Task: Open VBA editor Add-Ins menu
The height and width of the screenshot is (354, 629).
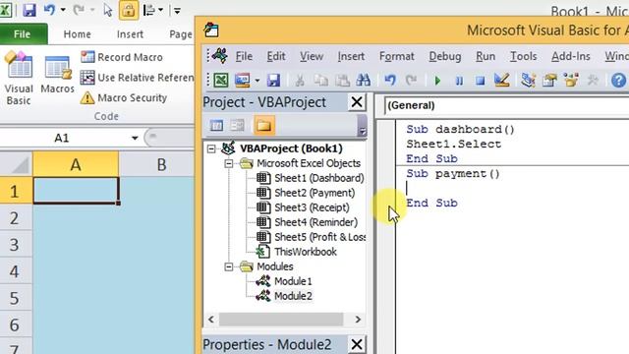Action: click(570, 57)
